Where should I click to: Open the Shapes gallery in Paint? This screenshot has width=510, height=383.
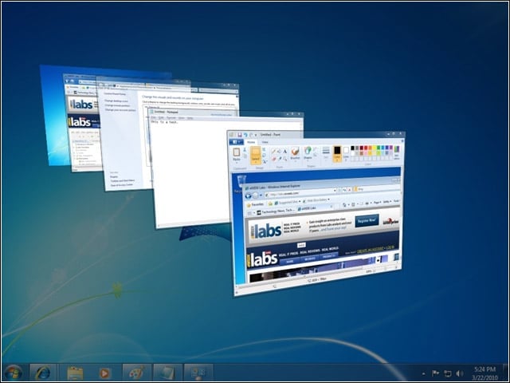tap(308, 152)
